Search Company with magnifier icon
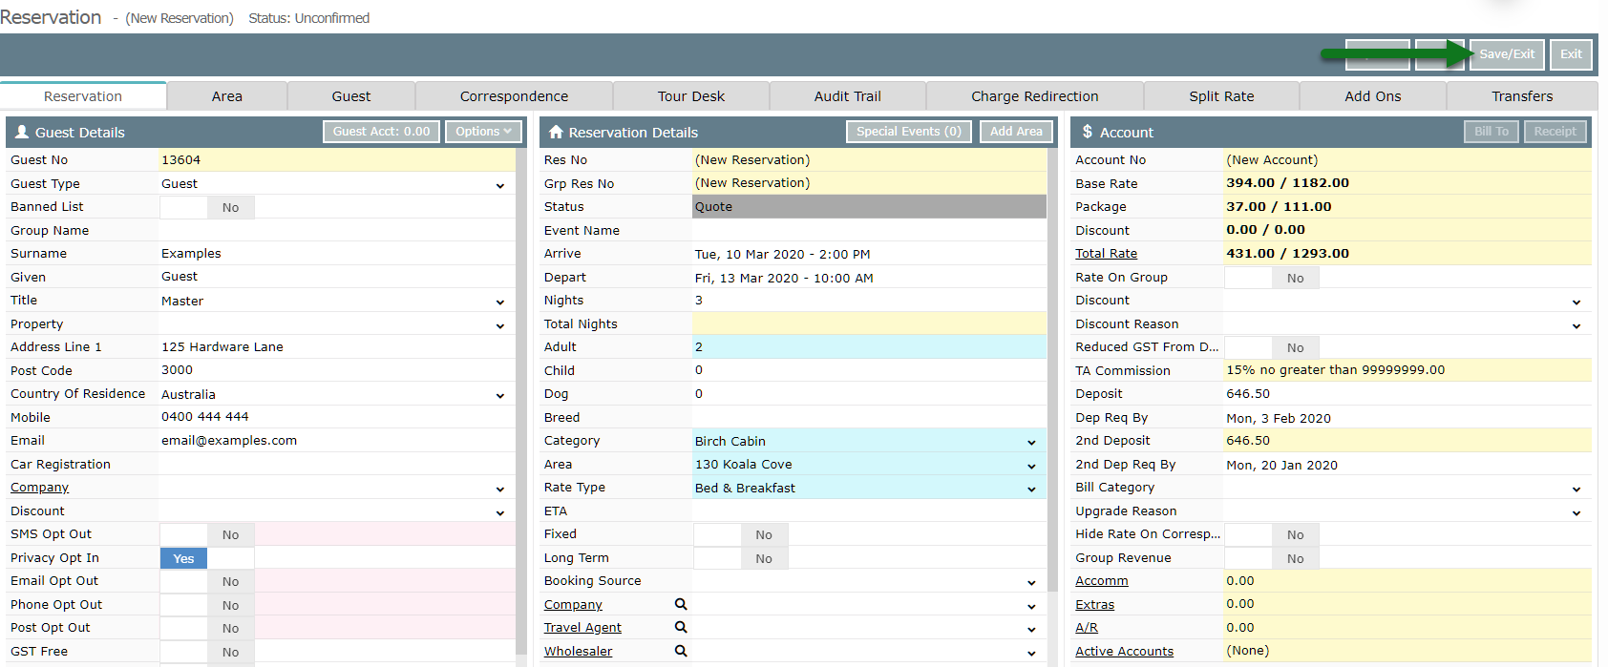The image size is (1608, 667). [681, 604]
